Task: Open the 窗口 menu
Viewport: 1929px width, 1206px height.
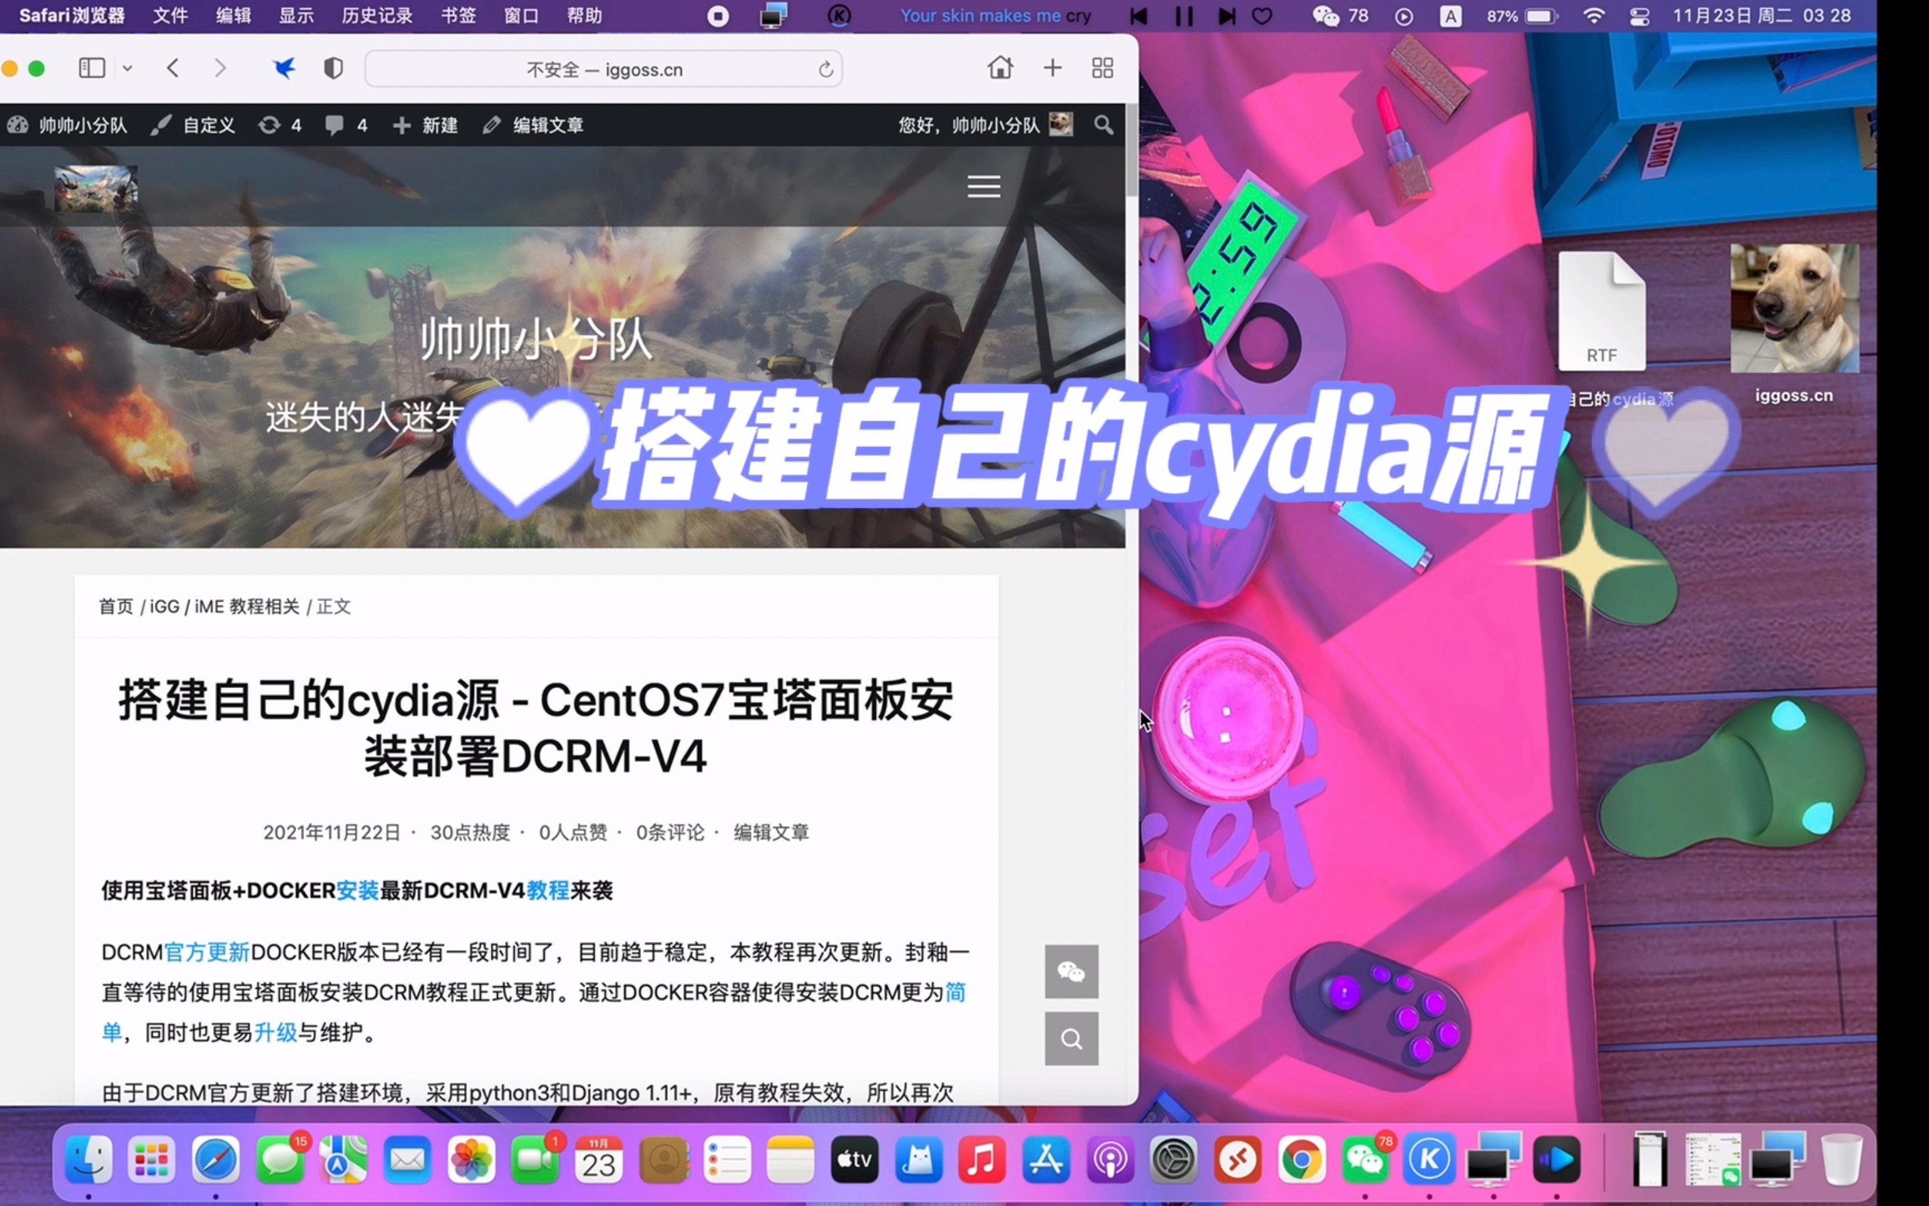Action: pyautogui.click(x=521, y=16)
